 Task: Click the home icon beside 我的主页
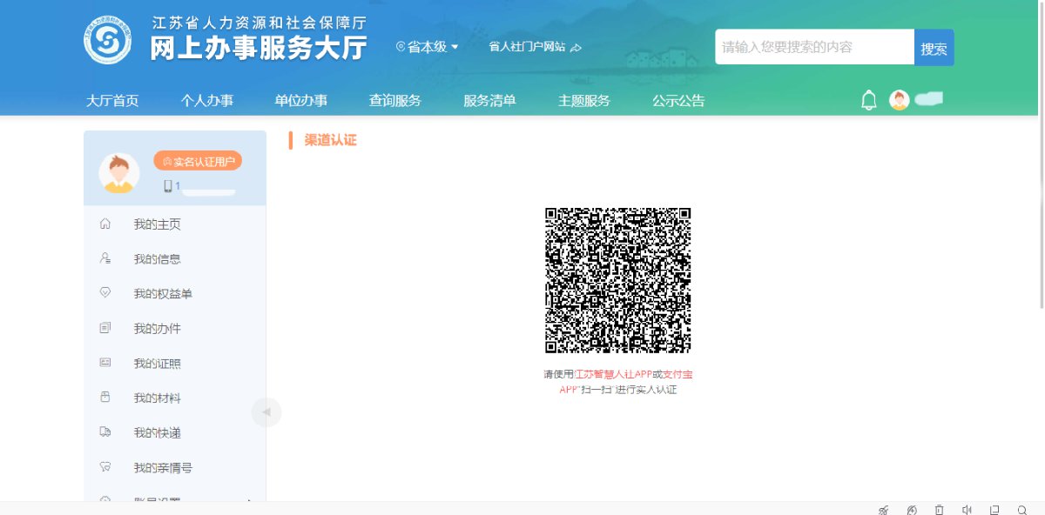(x=105, y=224)
